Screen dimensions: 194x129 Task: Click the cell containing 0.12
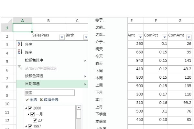point(156,70)
